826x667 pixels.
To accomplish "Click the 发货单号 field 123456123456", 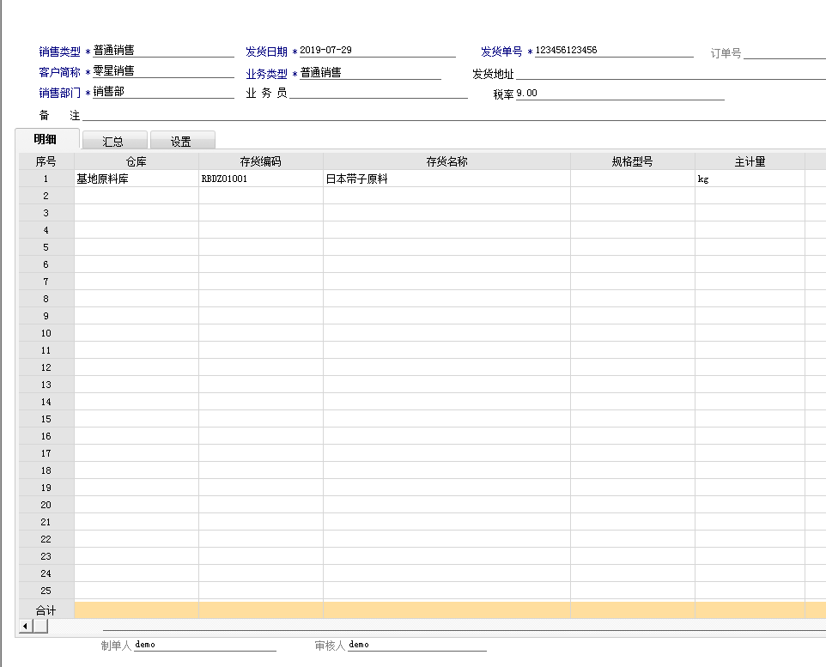I will click(x=614, y=51).
